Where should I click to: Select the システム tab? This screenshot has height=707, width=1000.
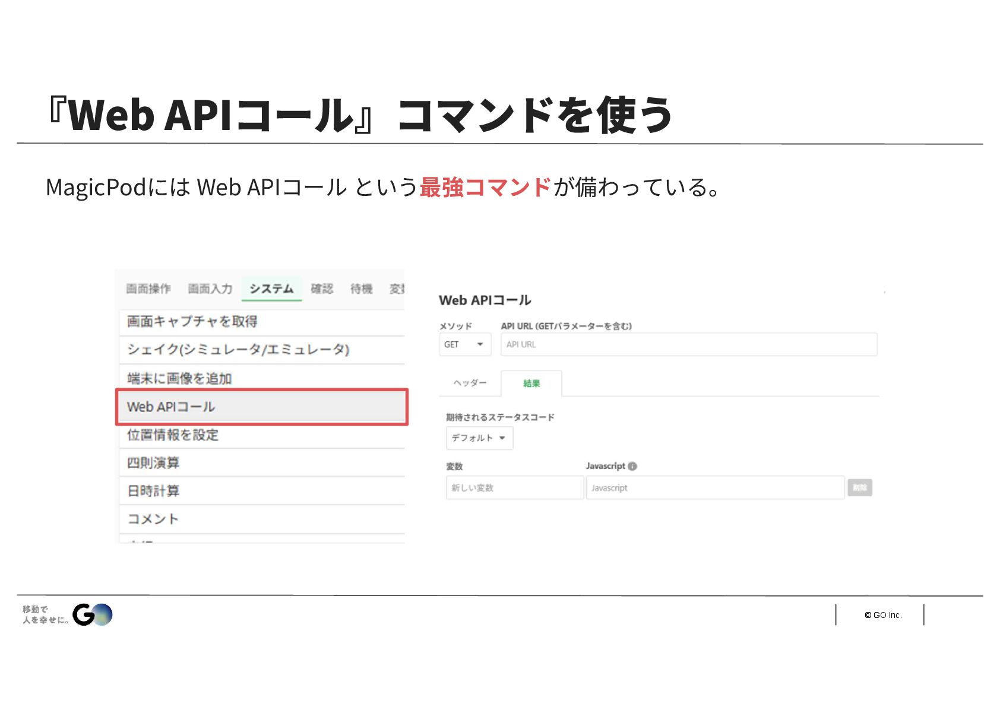(271, 288)
